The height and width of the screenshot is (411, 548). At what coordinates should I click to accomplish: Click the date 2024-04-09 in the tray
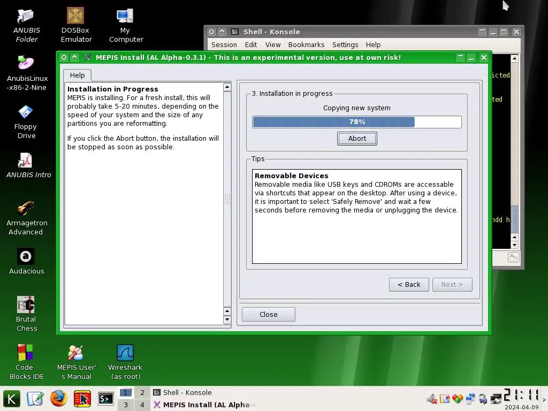coord(521,407)
